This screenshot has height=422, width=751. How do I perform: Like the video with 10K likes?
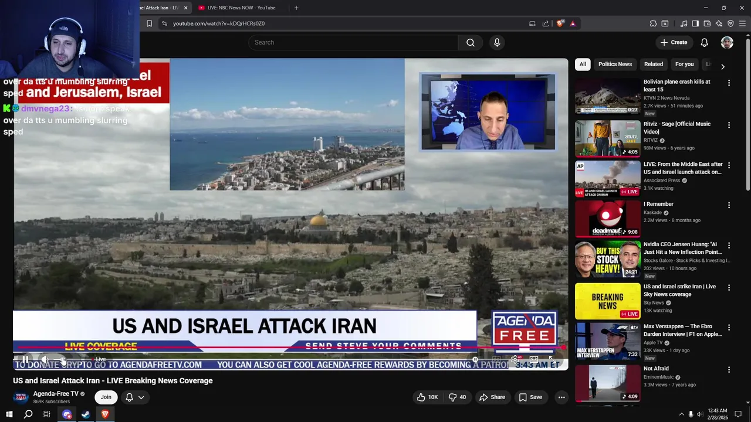click(427, 397)
